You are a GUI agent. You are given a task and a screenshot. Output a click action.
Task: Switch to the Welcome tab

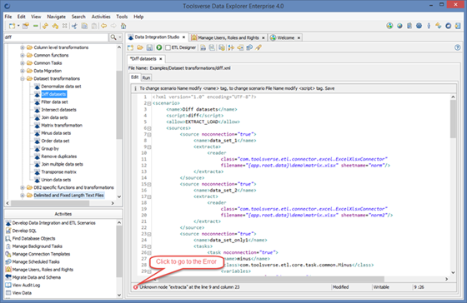pos(285,37)
